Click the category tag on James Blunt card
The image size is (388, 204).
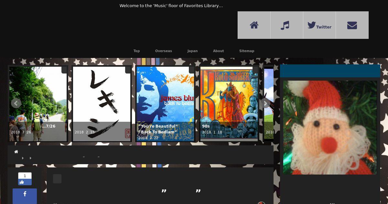(191, 70)
